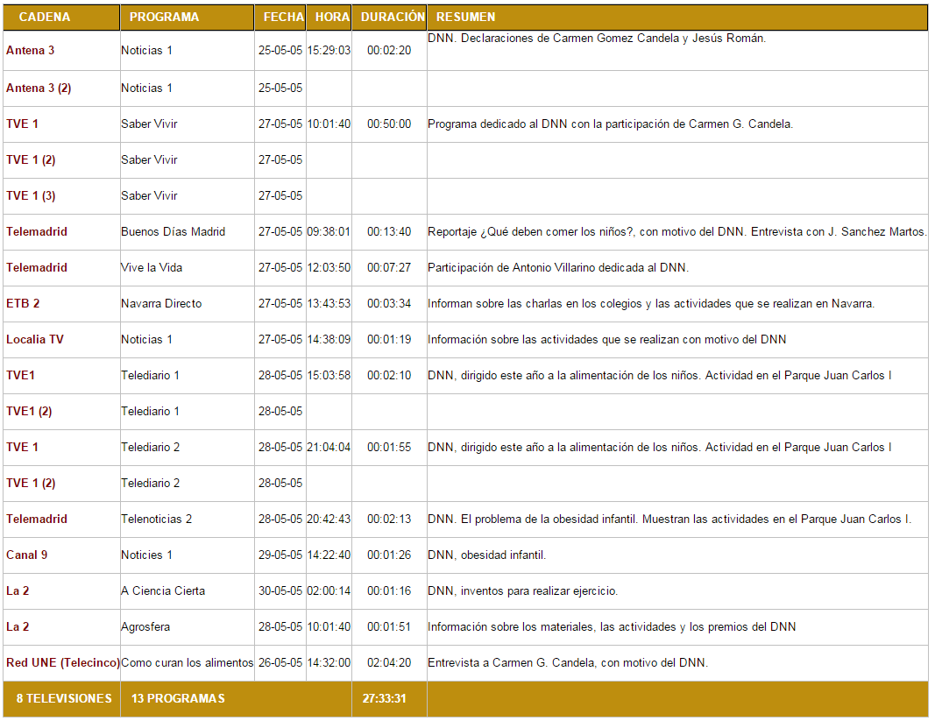Click the ETB 2 channel link

23,304
